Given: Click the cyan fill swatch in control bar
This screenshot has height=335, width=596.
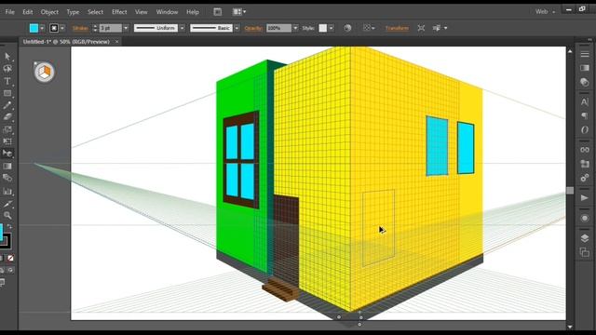Looking at the screenshot, I should coord(34,28).
